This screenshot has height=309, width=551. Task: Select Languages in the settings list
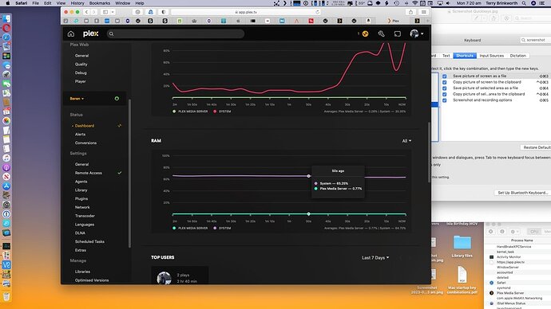85,225
